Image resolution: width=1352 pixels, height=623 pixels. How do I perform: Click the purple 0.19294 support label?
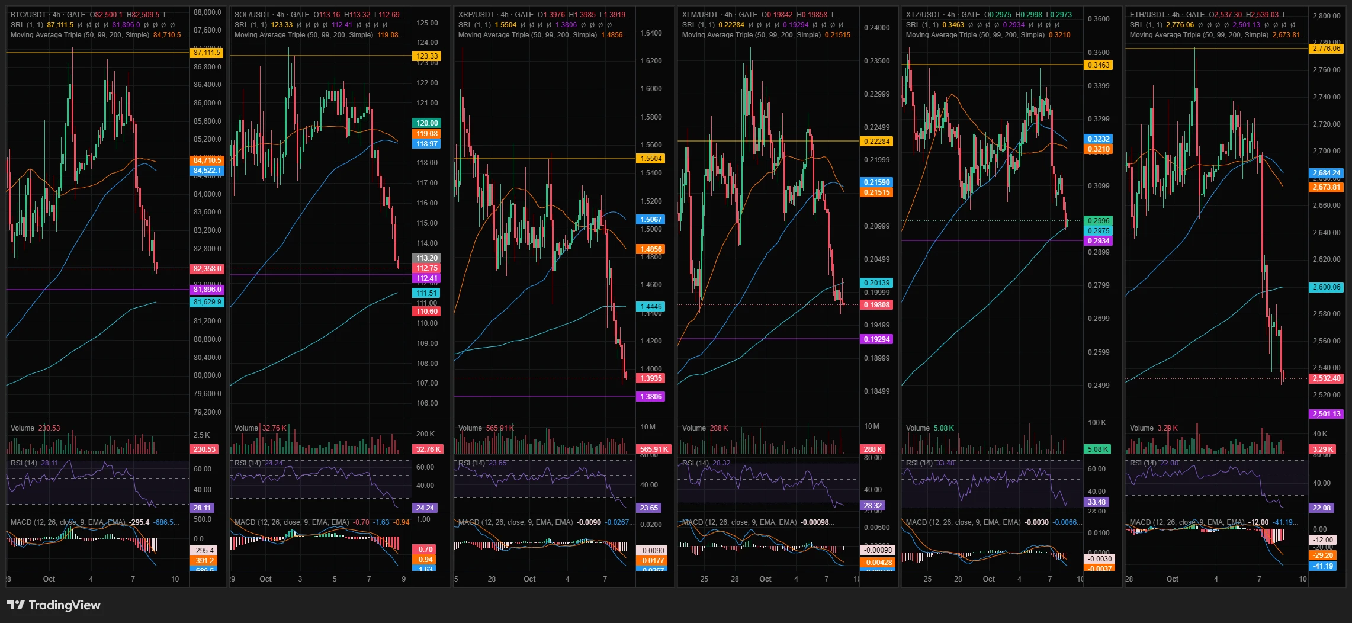[x=876, y=339]
